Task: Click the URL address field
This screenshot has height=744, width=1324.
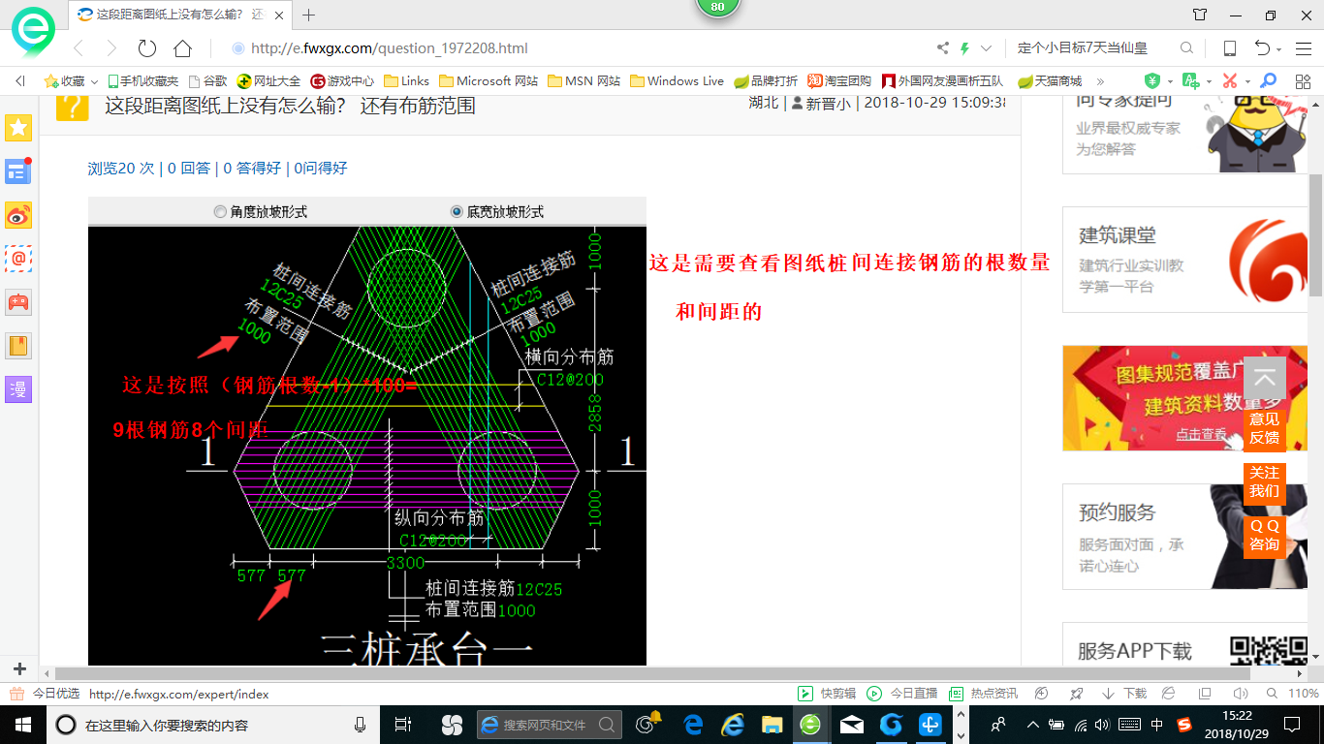Action: pyautogui.click(x=582, y=48)
